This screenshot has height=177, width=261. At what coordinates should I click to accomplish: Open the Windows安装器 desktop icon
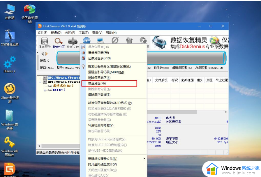coord(10,120)
